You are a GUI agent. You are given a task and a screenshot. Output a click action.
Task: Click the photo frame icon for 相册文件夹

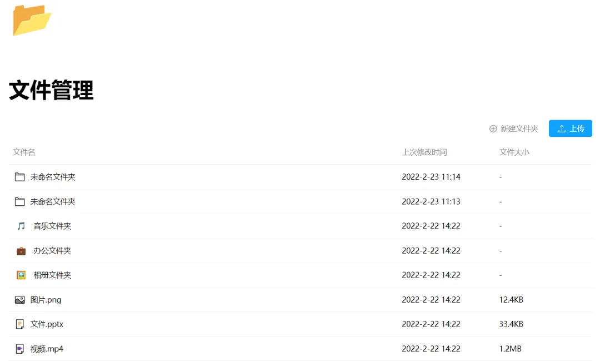(21, 275)
